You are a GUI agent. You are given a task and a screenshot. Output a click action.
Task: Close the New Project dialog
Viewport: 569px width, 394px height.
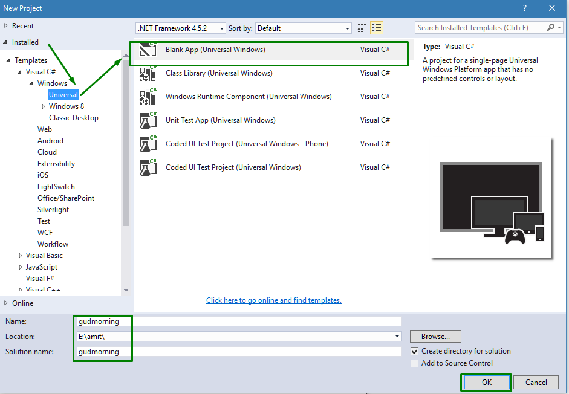pos(552,8)
